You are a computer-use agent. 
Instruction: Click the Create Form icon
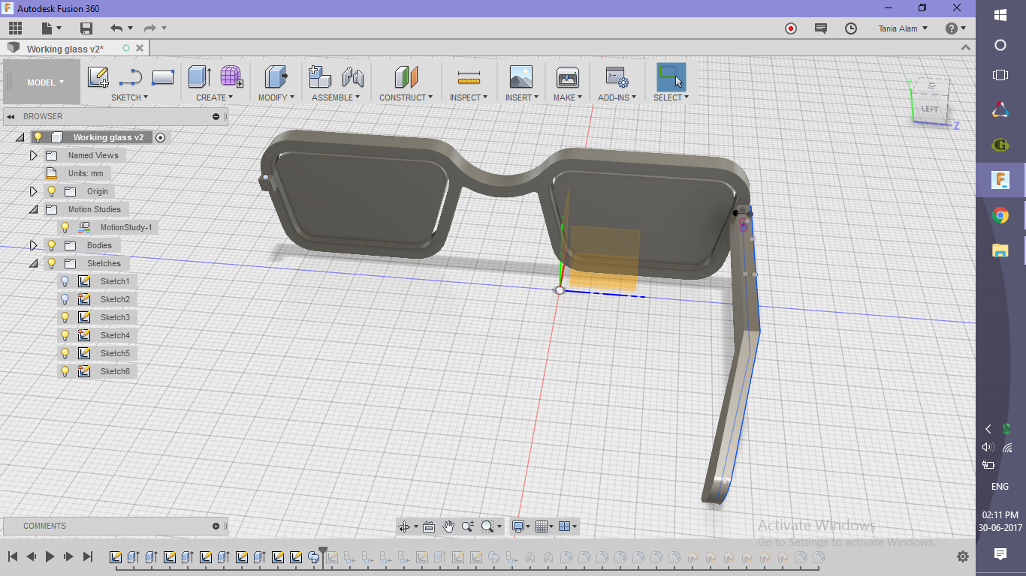pyautogui.click(x=231, y=77)
